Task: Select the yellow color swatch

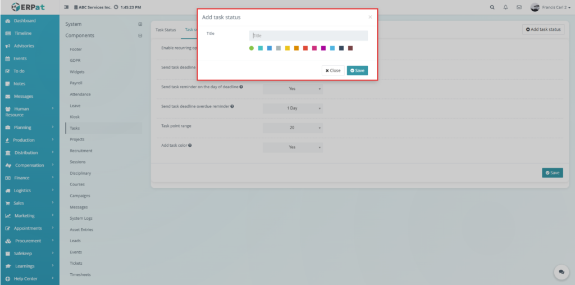Action: (x=287, y=48)
